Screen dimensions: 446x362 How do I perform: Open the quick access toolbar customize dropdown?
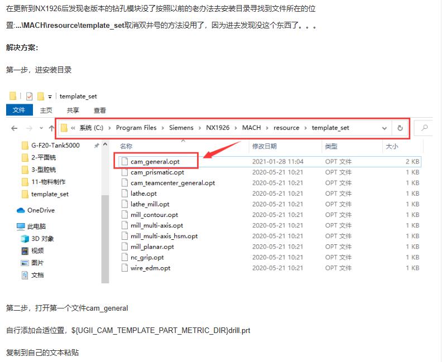point(50,96)
